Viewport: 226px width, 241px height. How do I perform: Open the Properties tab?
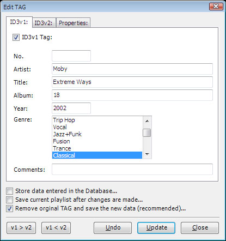pyautogui.click(x=73, y=23)
